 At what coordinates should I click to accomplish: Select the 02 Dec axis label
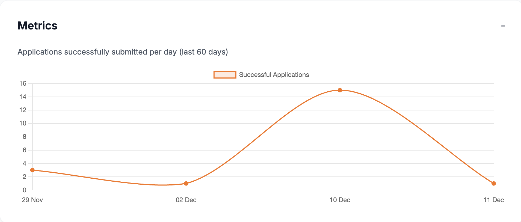(186, 200)
